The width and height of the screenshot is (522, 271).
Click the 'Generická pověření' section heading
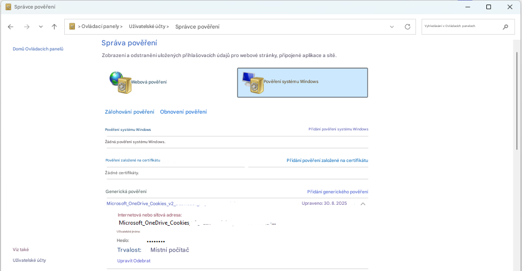tap(126, 192)
